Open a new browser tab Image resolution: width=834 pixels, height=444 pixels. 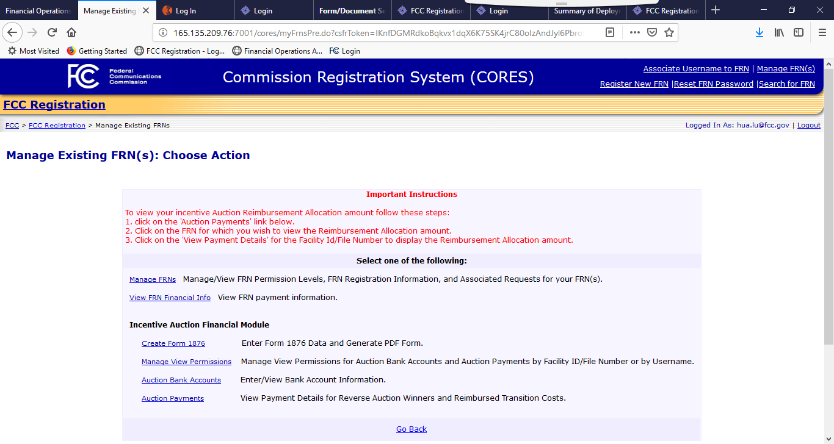(716, 10)
